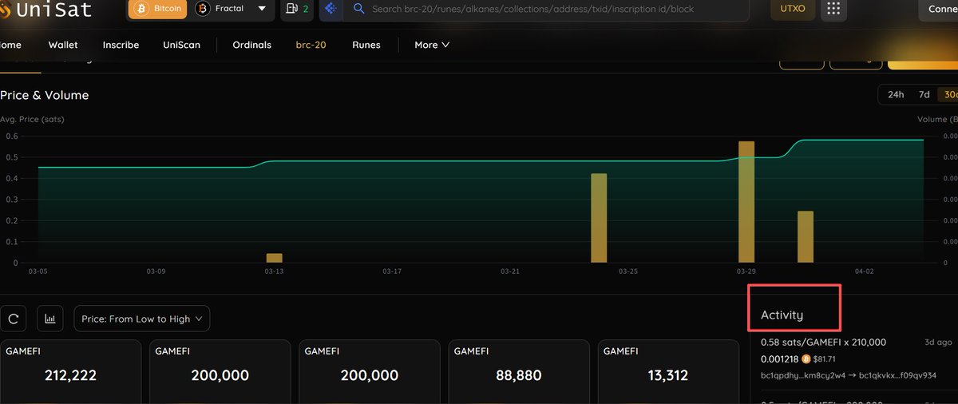The image size is (958, 404).
Task: Open the Wallet menu item
Action: point(63,45)
